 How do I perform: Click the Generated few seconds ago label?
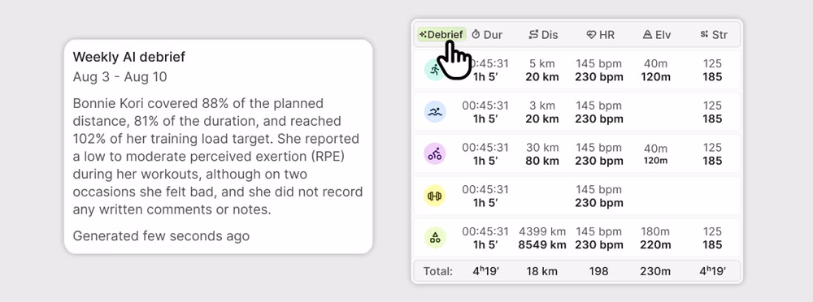[161, 236]
